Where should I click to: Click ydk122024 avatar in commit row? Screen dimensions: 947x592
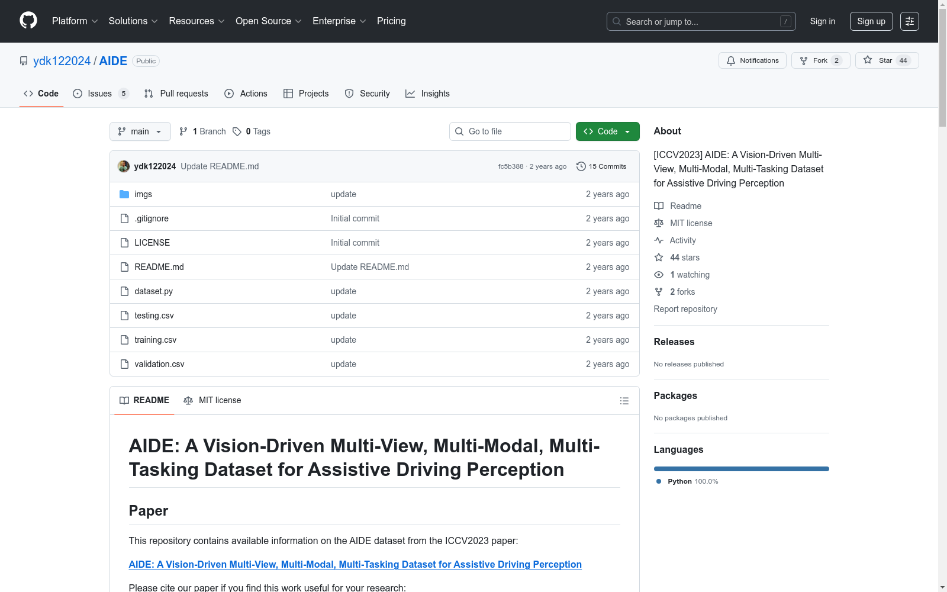pos(124,166)
